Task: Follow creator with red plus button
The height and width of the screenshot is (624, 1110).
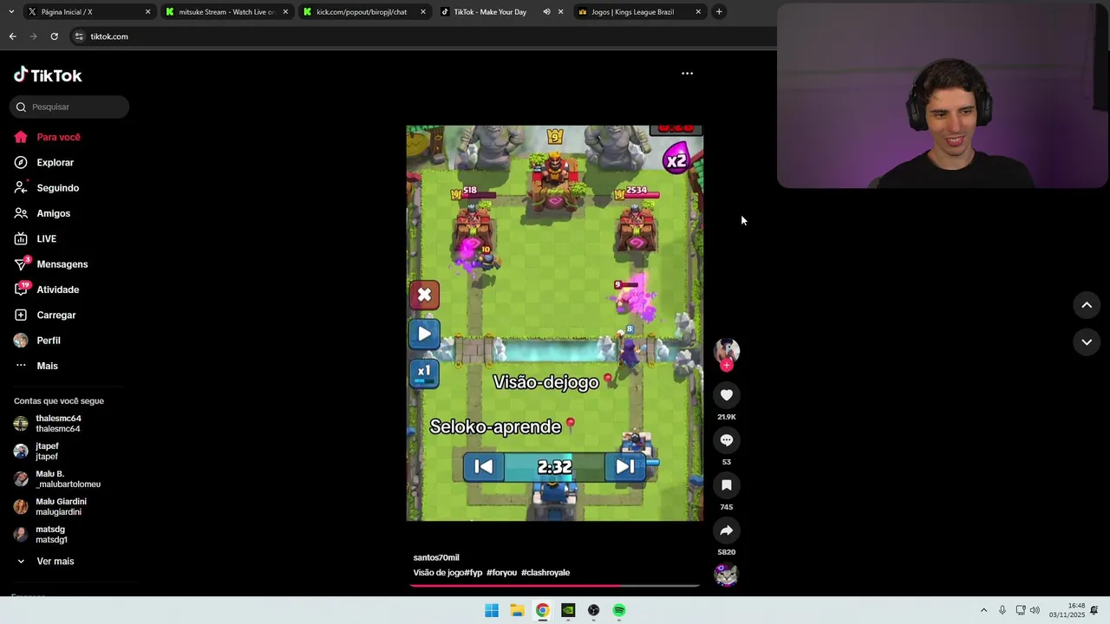Action: coord(727,366)
